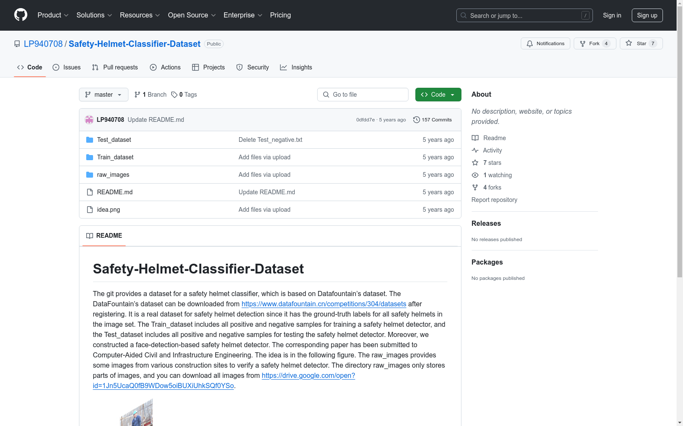Open the Readme link in About sidebar
The height and width of the screenshot is (426, 683).
coord(489,138)
